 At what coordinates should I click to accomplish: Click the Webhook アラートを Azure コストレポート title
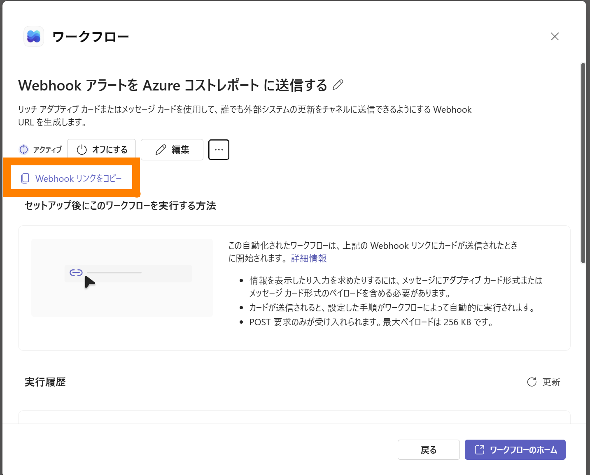[x=173, y=85]
